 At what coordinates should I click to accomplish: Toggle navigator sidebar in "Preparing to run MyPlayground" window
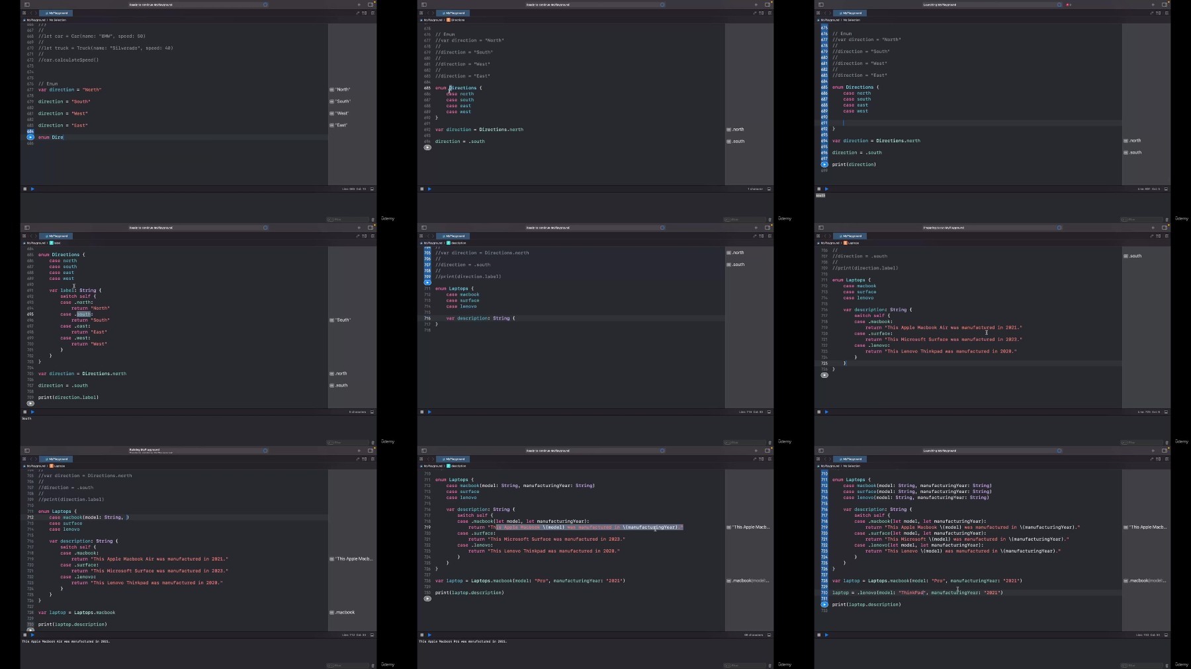(820, 228)
